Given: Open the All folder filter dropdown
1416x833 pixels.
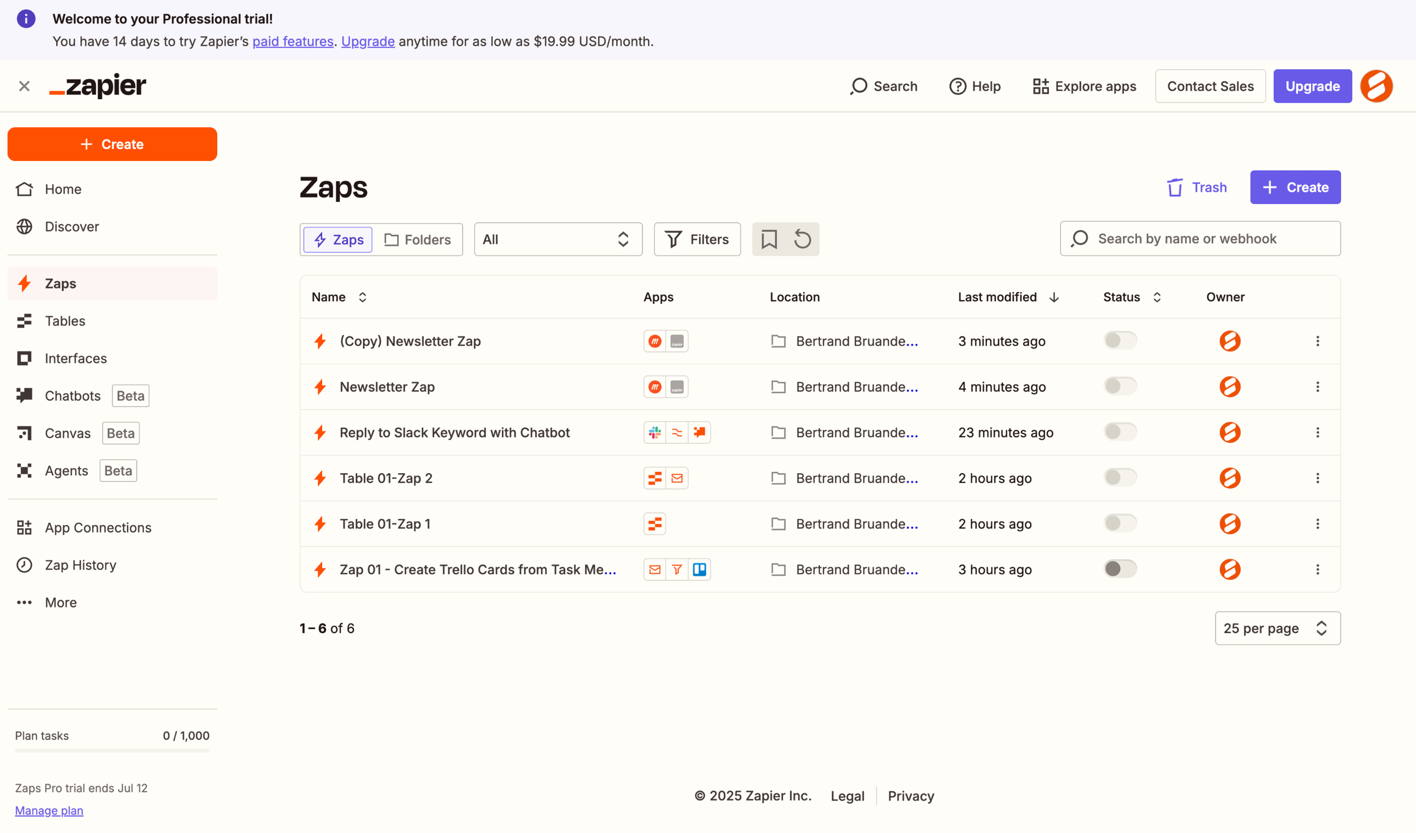Looking at the screenshot, I should pos(558,239).
